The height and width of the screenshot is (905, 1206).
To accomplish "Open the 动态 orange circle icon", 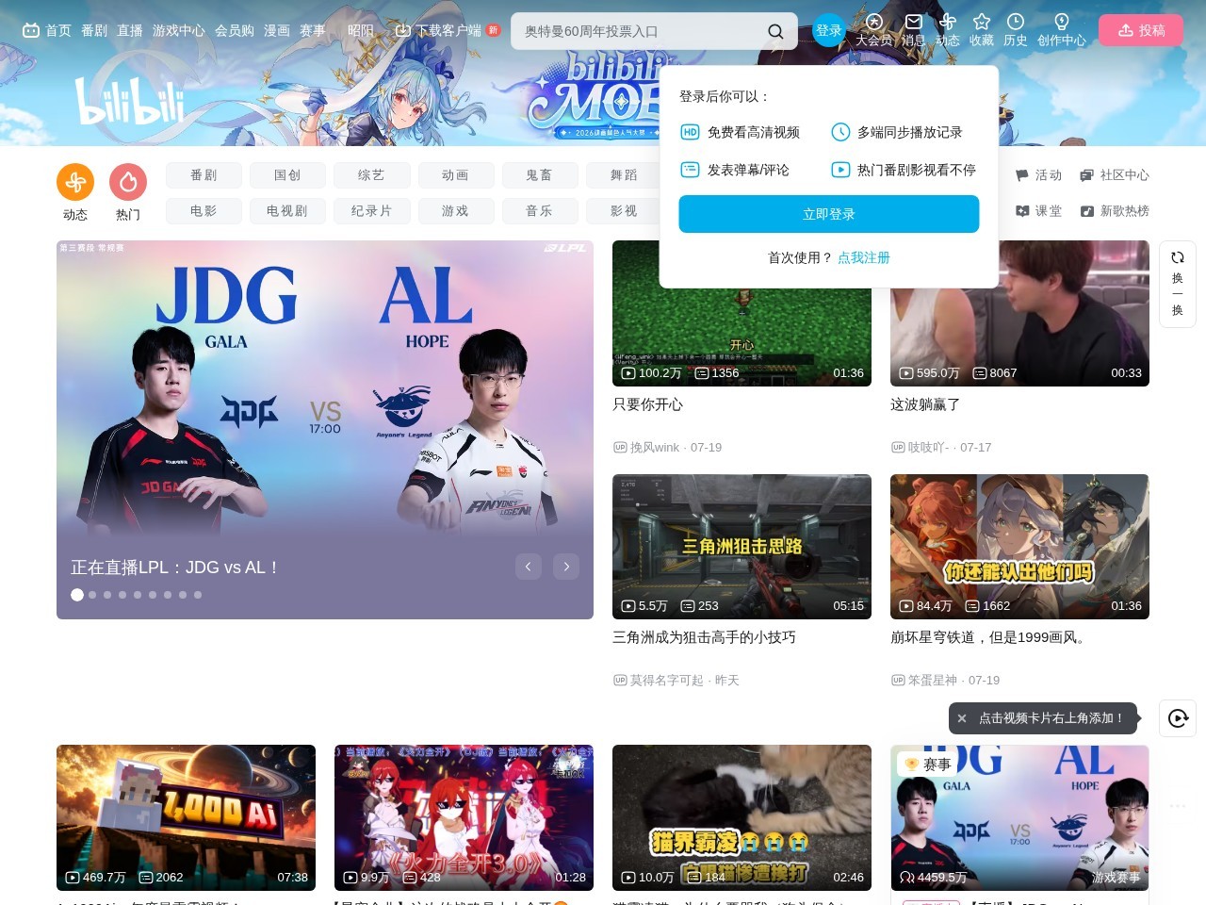I will [x=75, y=182].
